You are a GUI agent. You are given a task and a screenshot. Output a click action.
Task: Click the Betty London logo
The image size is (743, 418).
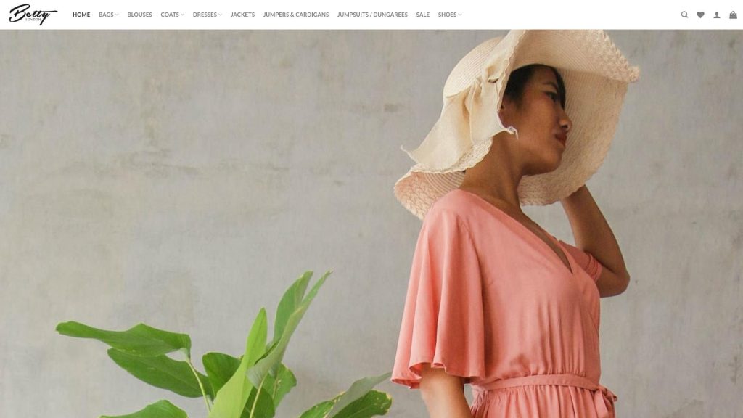33,15
